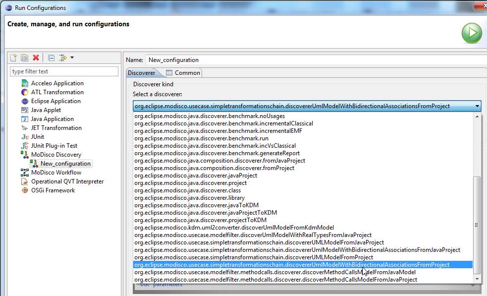Screen dimensions: 487x296
Task: Choose java.discoverer.projectToKDM option
Action: (x=303, y=221)
